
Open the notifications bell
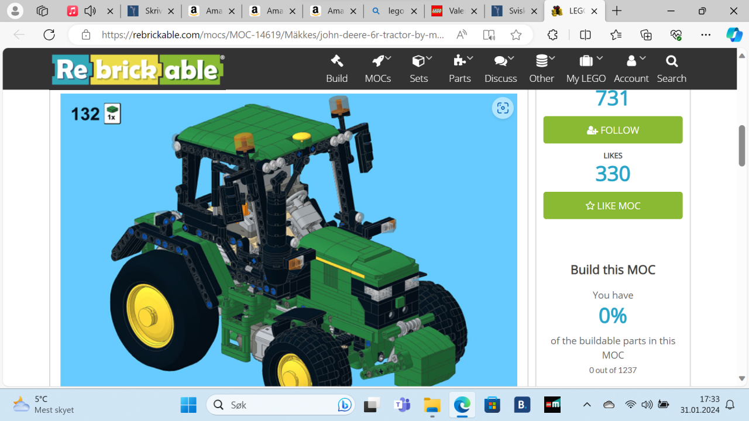point(730,405)
